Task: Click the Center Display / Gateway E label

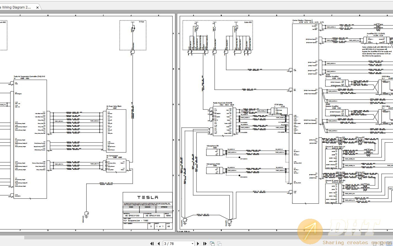Action: tap(303, 20)
